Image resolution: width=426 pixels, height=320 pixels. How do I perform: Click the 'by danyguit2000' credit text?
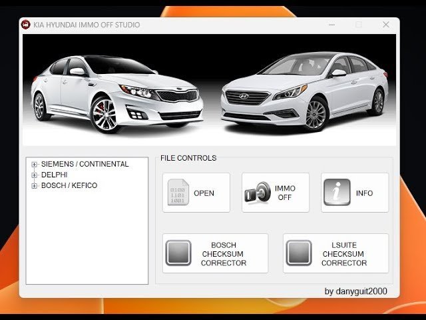coord(355,291)
